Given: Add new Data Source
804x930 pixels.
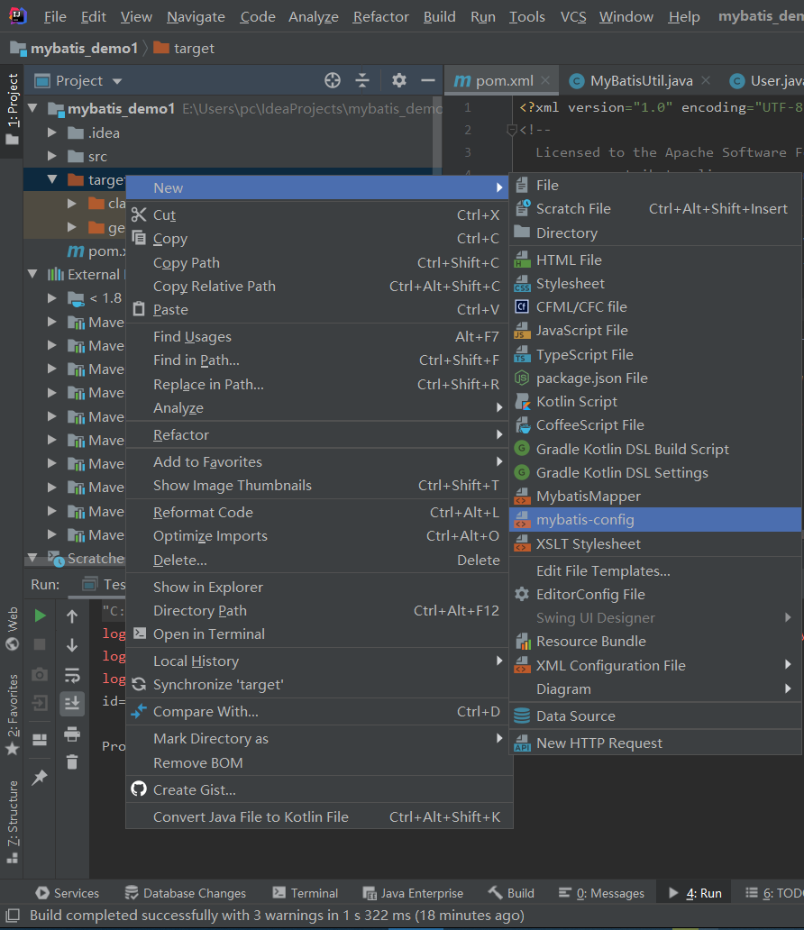Looking at the screenshot, I should tap(655, 716).
